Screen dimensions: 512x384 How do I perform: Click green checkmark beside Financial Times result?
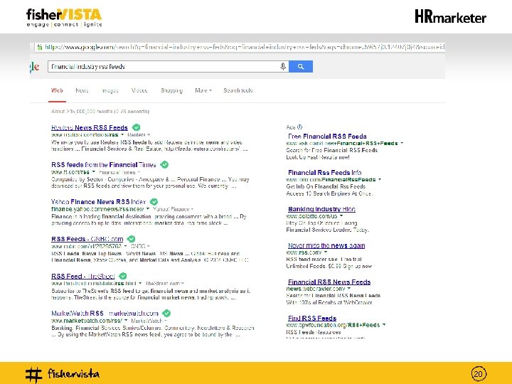164,165
